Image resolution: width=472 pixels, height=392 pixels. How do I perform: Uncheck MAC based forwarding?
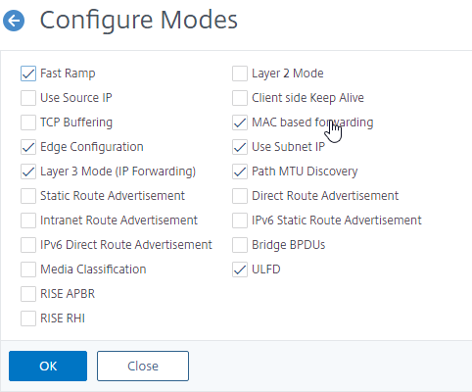[x=240, y=122]
